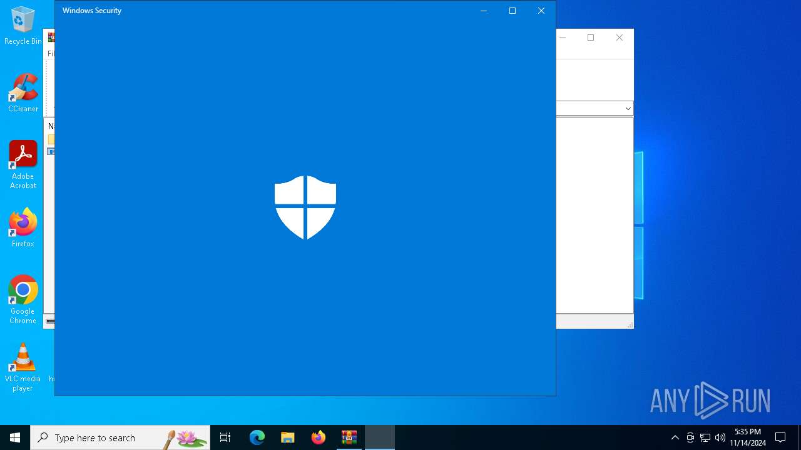Close the background WinRAR window

(620, 38)
